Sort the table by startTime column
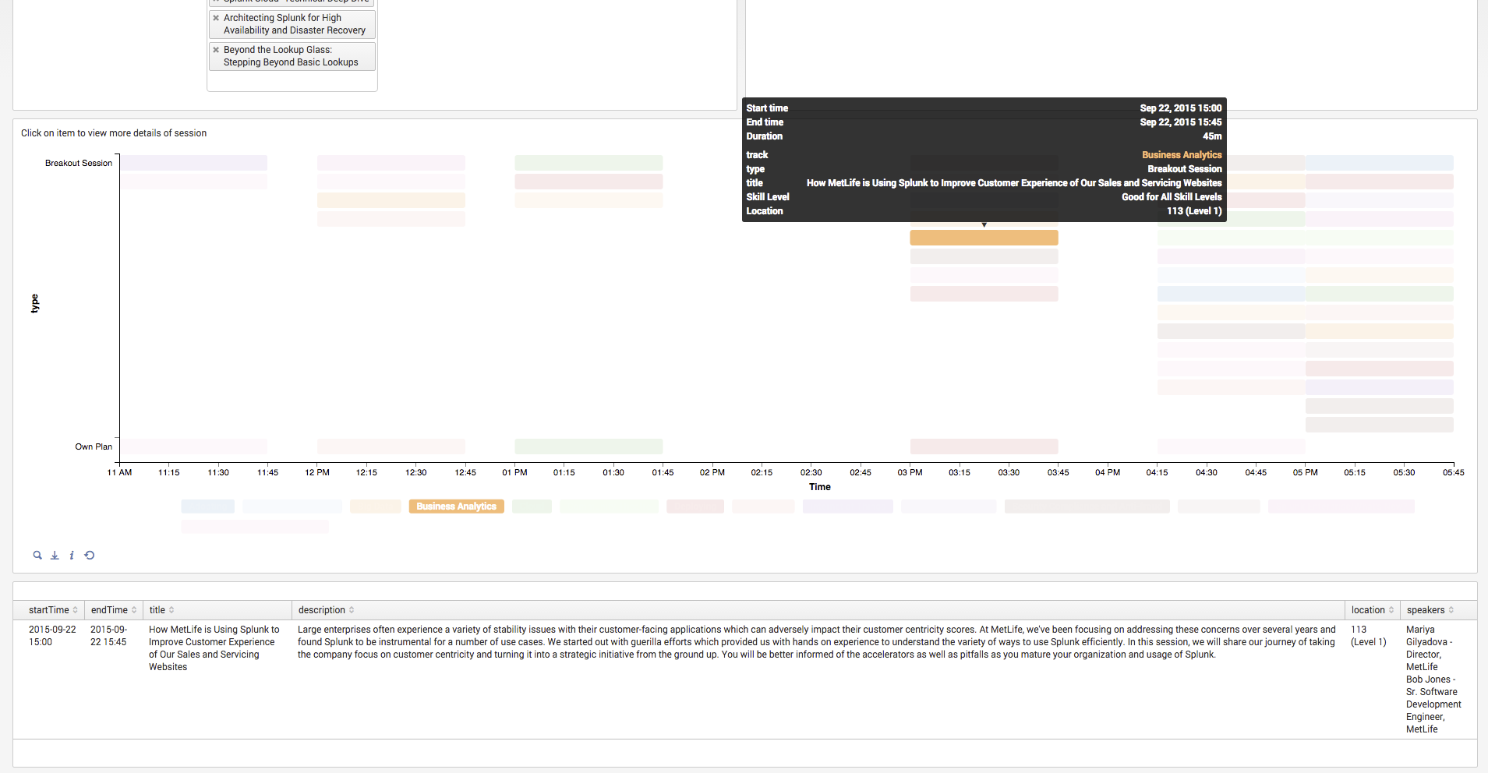Screen dimensions: 1488x773 [53, 610]
